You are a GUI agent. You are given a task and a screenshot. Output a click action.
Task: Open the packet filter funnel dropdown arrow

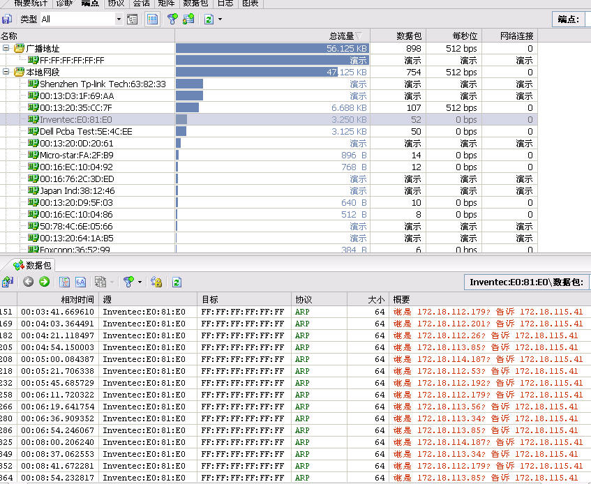click(140, 282)
